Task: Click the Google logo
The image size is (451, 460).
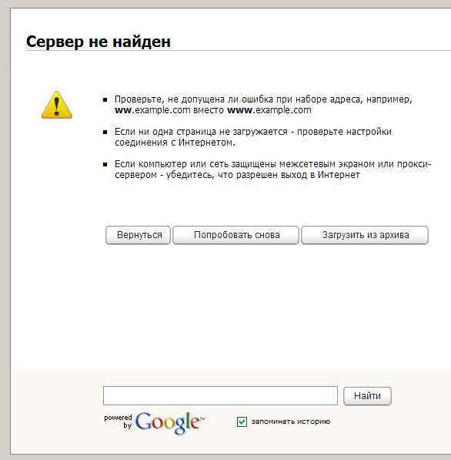Action: pos(169,422)
